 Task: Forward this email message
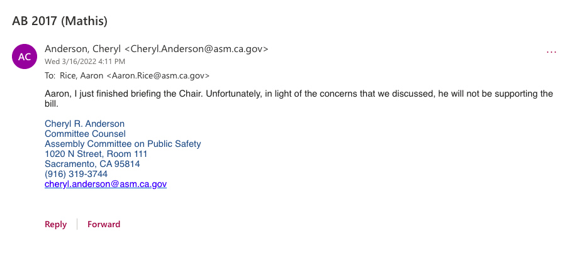click(104, 225)
